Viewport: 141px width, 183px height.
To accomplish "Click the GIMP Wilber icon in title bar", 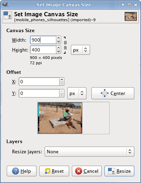I will click(x=5, y=5).
